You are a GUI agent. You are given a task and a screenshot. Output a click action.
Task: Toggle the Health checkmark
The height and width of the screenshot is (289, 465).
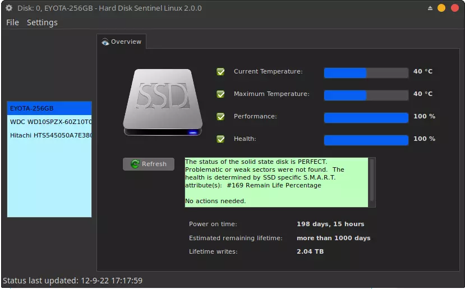tap(220, 139)
